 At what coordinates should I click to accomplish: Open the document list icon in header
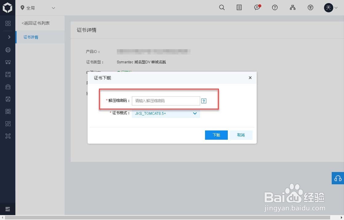[x=239, y=8]
